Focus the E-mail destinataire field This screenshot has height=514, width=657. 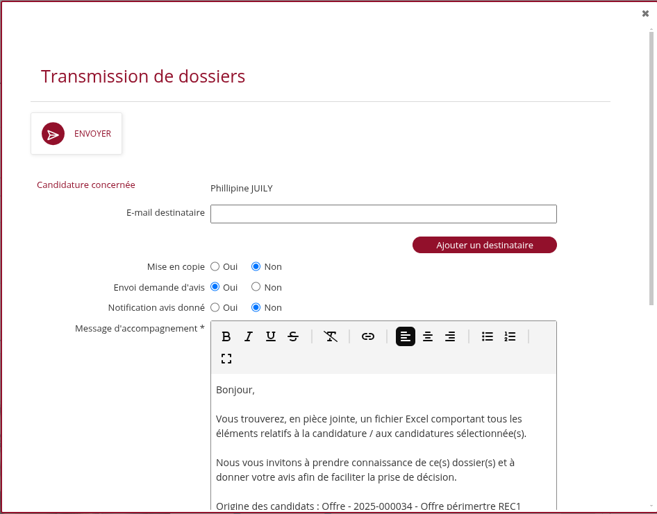tap(383, 214)
